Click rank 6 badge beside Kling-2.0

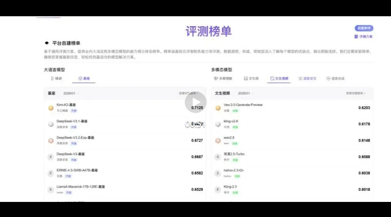click(218, 190)
